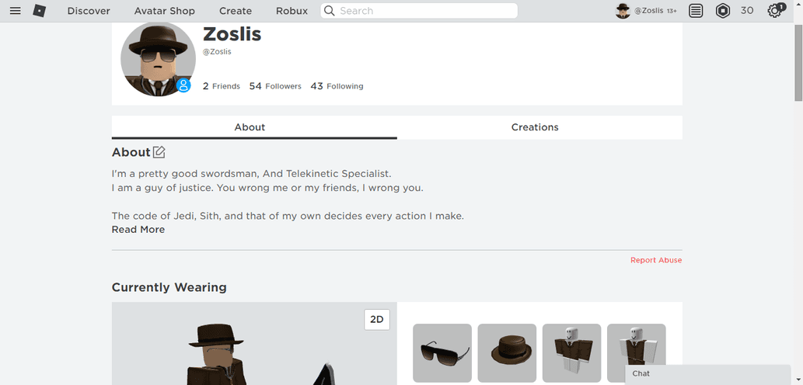Open the brown fedora hat item
This screenshot has height=385, width=803.
pos(507,353)
